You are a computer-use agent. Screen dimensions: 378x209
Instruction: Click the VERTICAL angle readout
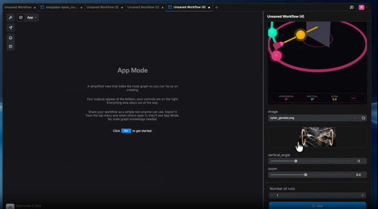(312, 98)
